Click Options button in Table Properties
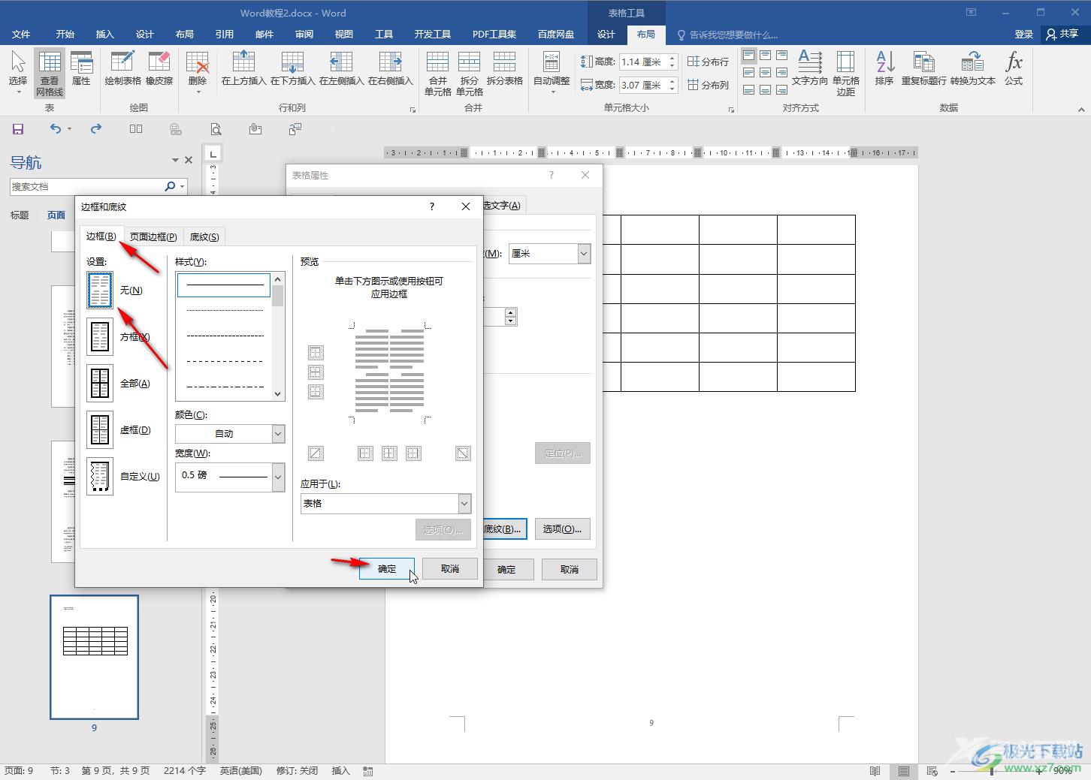 (x=563, y=529)
